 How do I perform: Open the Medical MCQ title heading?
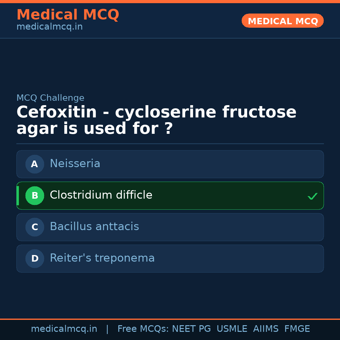[68, 15]
